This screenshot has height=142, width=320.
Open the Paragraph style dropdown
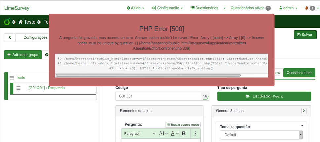[x=140, y=133]
